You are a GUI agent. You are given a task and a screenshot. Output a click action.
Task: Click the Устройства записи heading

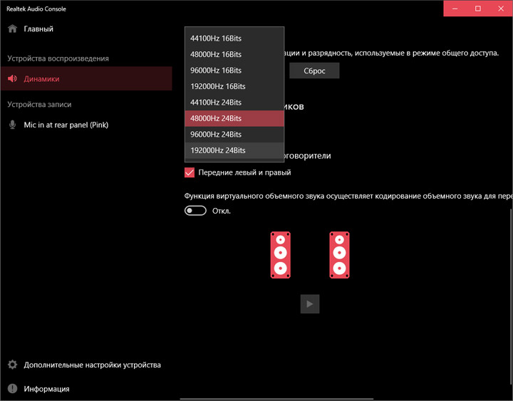click(x=39, y=104)
